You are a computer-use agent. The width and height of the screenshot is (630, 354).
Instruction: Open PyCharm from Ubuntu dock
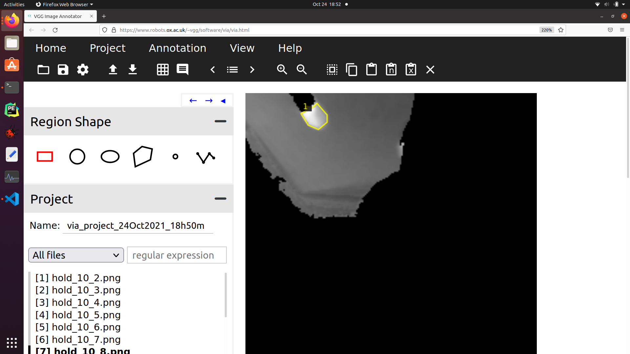pos(12,110)
